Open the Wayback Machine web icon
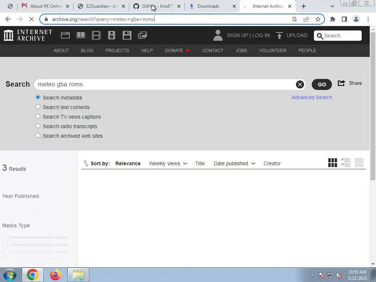The height and width of the screenshot is (282, 376). point(65,35)
